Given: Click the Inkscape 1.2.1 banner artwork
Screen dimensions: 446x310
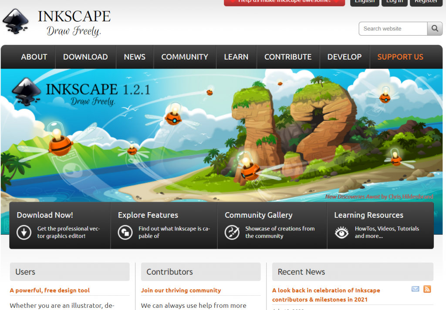Looking at the screenshot, I should 222,135.
